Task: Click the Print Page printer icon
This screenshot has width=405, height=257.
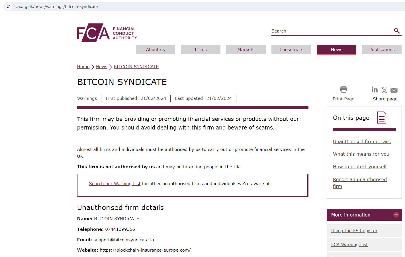Action: coord(343,89)
